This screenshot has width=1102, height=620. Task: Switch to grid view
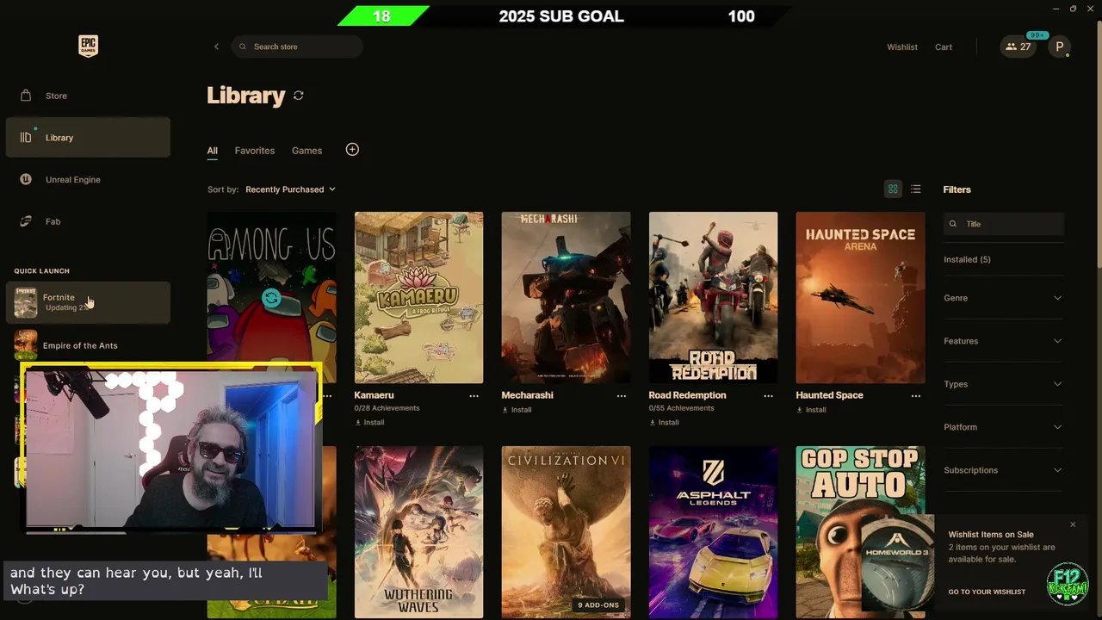click(893, 189)
